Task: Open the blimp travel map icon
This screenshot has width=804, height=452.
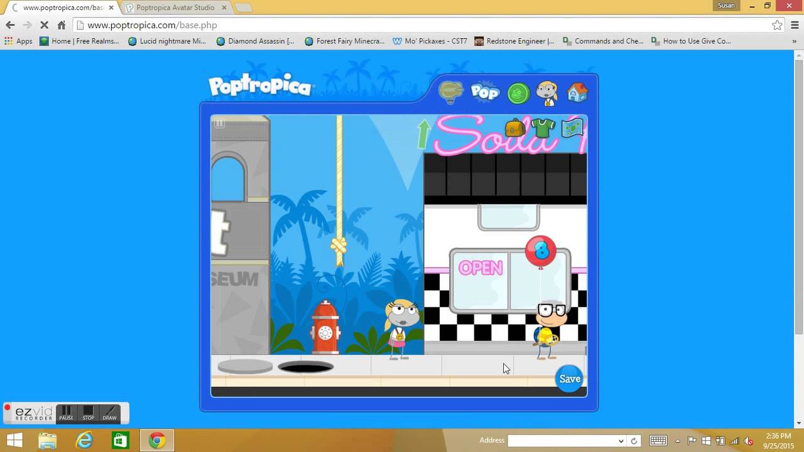Action: tap(450, 92)
